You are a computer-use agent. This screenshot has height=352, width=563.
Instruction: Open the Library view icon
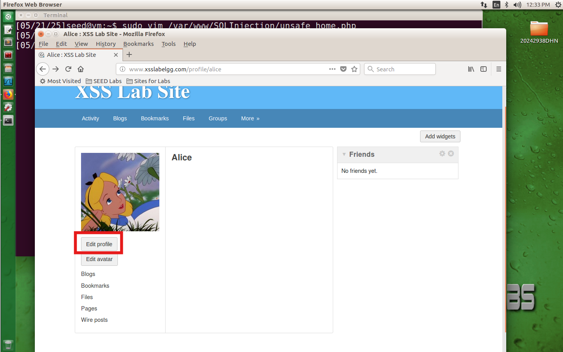[471, 69]
